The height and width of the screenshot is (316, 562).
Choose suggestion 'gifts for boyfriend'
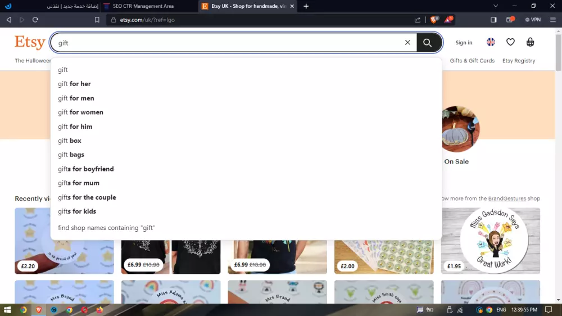click(x=246, y=169)
